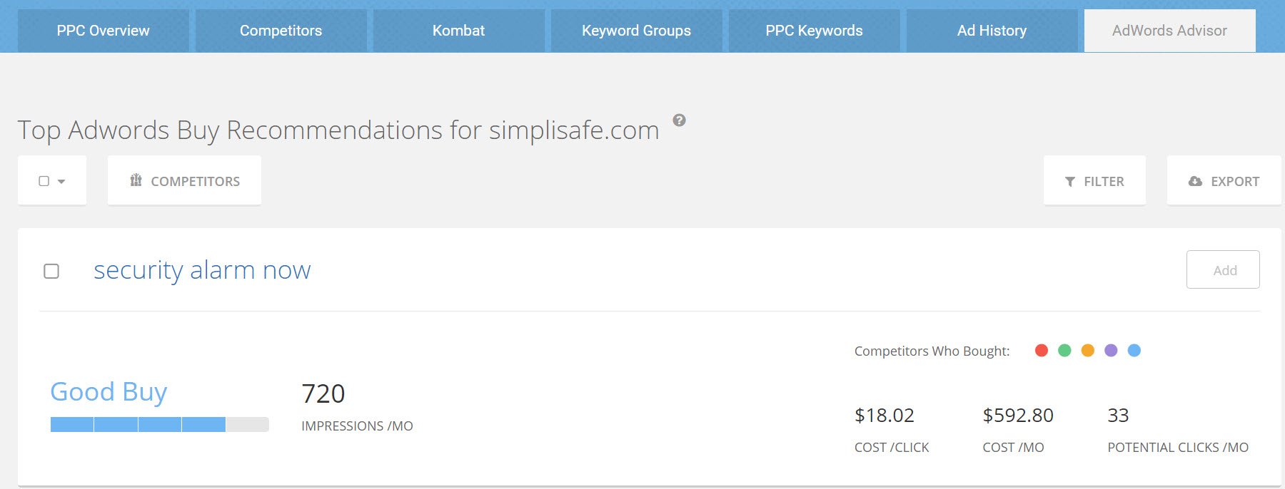Screen dimensions: 1285x489
Task: Open the Kombat tab
Action: [x=458, y=31]
